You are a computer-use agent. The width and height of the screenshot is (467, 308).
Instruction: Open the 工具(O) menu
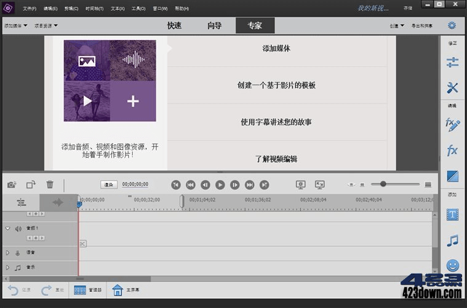point(138,9)
